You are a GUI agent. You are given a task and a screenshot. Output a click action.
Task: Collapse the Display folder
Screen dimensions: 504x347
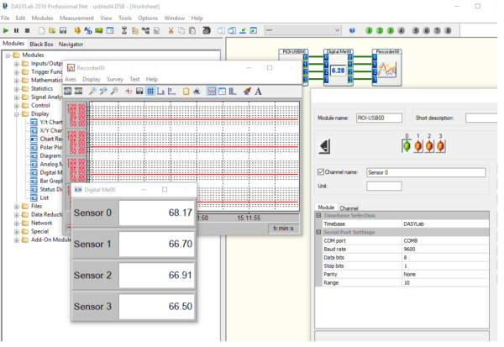(x=16, y=113)
